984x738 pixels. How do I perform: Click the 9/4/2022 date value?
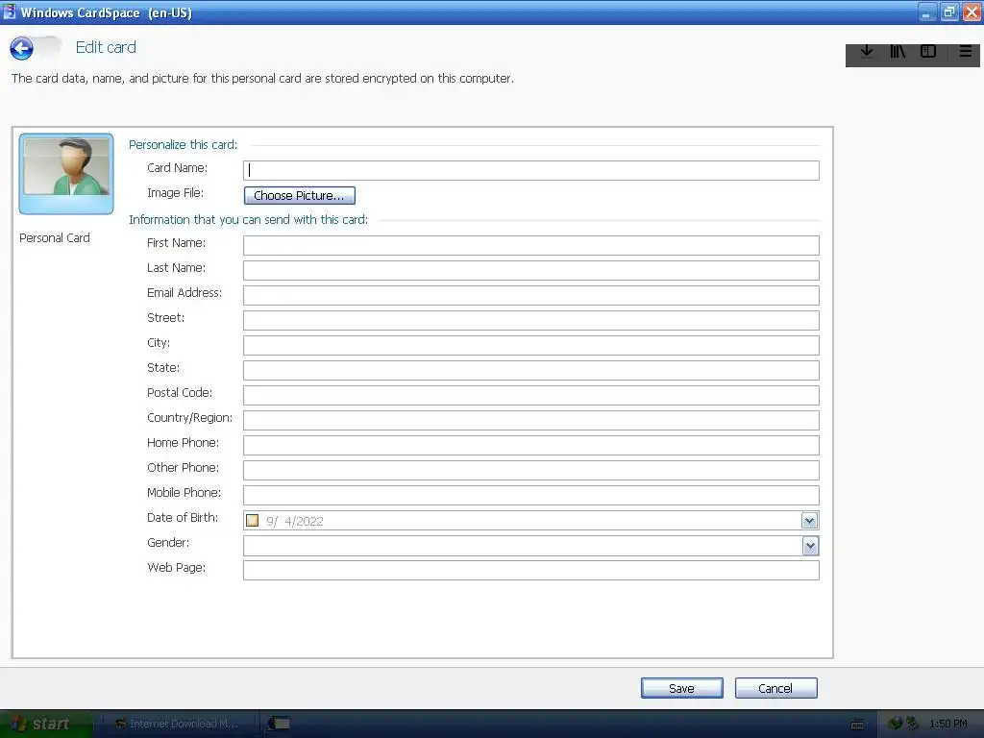[x=294, y=521]
